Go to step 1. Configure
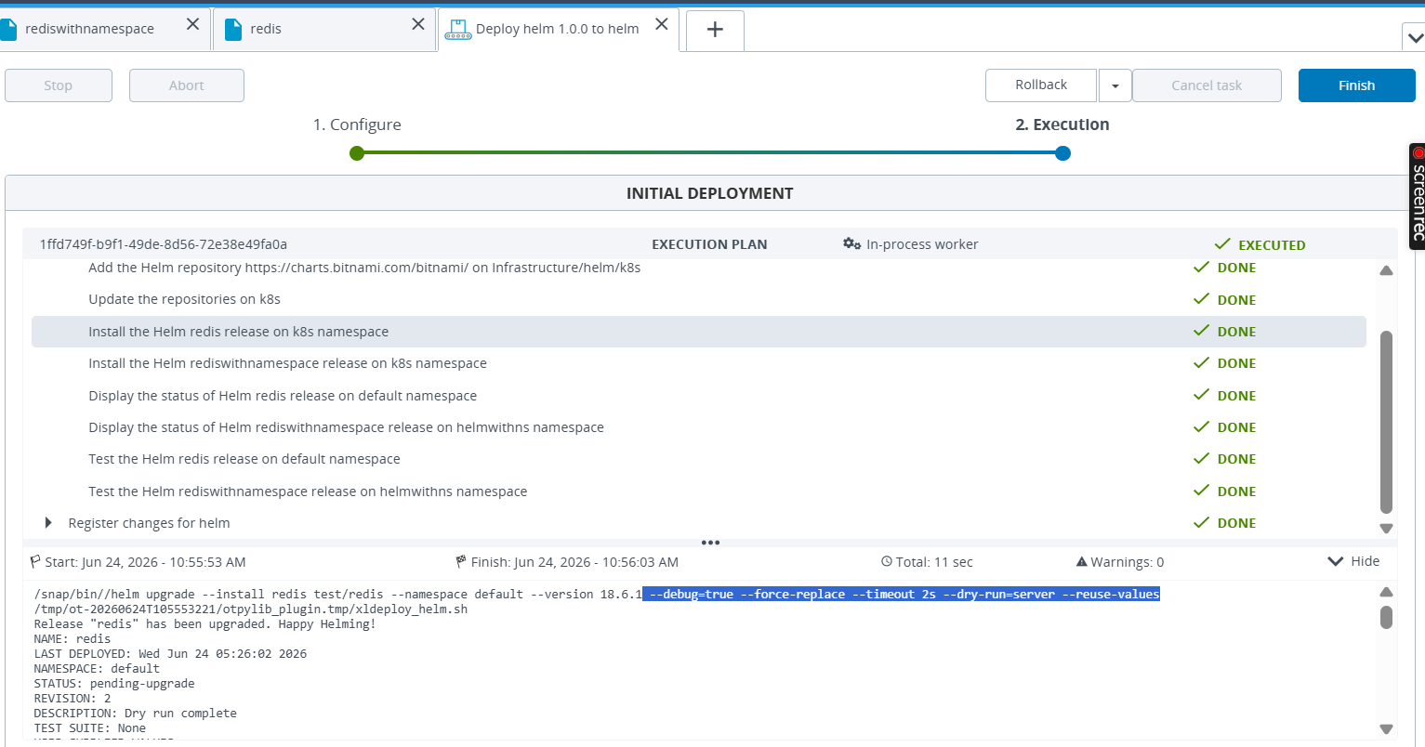This screenshot has height=747, width=1425. coord(357,124)
